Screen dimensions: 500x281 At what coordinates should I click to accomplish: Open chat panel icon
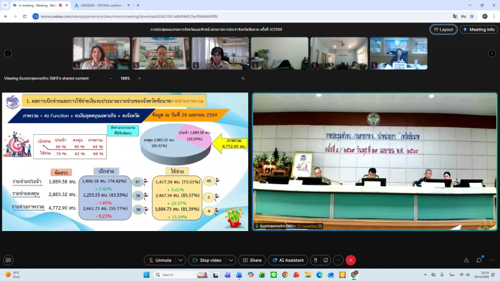[x=479, y=260]
